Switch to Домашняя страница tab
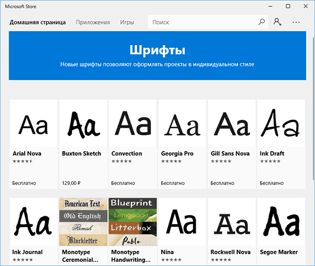This screenshot has width=315, height=266. 38,22
